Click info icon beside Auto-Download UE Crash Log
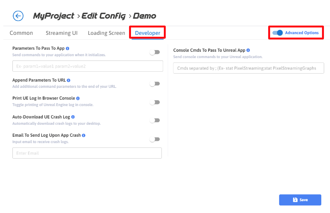The image size is (330, 213). [73, 117]
